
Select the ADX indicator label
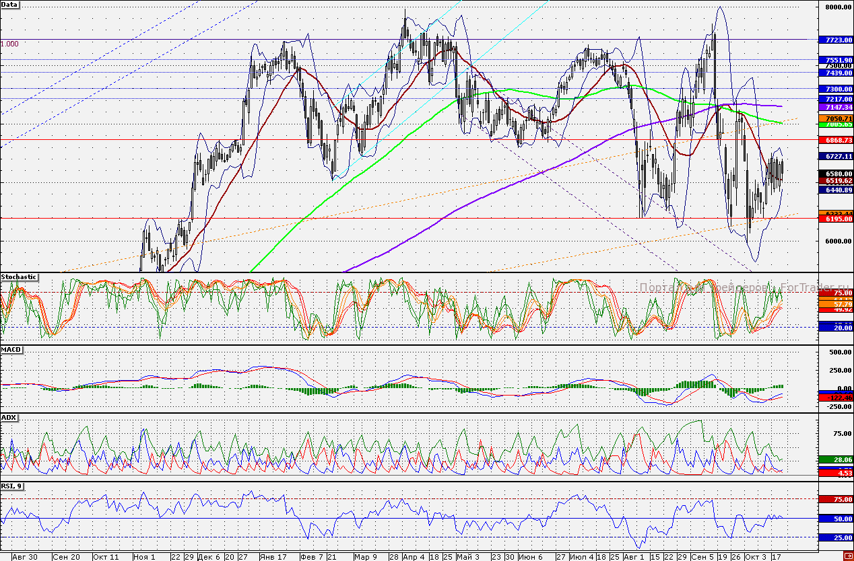[9, 418]
